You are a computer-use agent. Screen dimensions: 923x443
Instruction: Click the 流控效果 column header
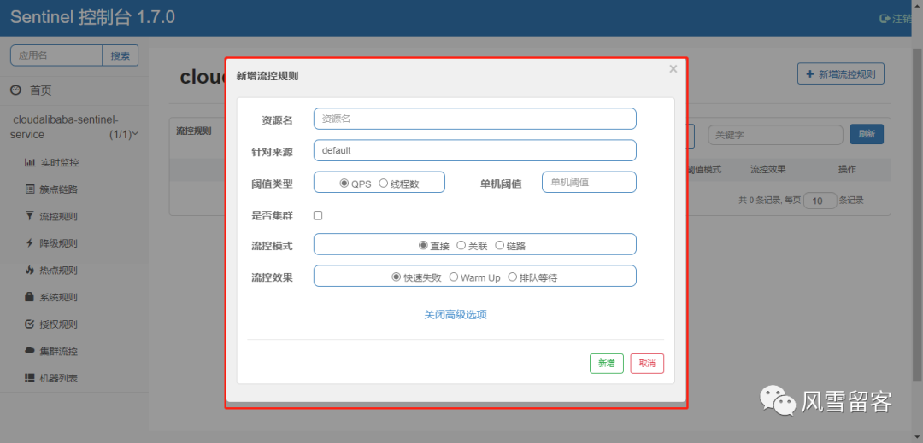767,169
